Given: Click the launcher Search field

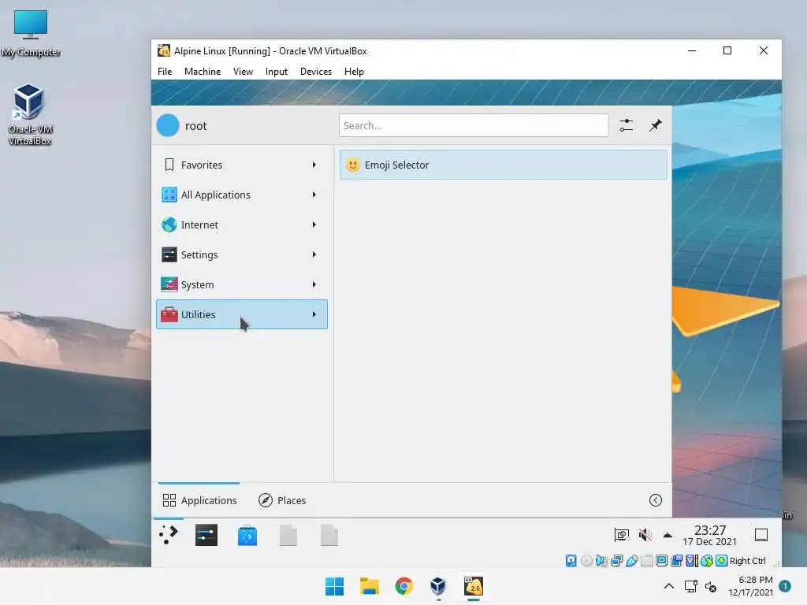Looking at the screenshot, I should (474, 125).
